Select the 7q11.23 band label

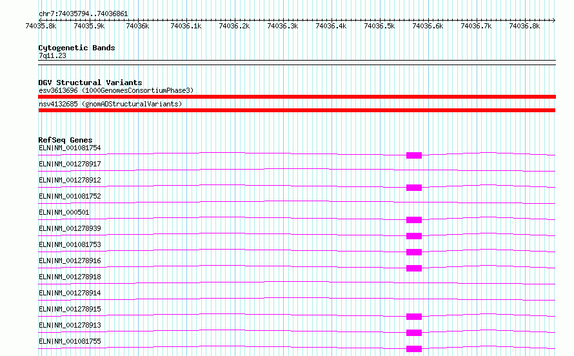coord(52,55)
